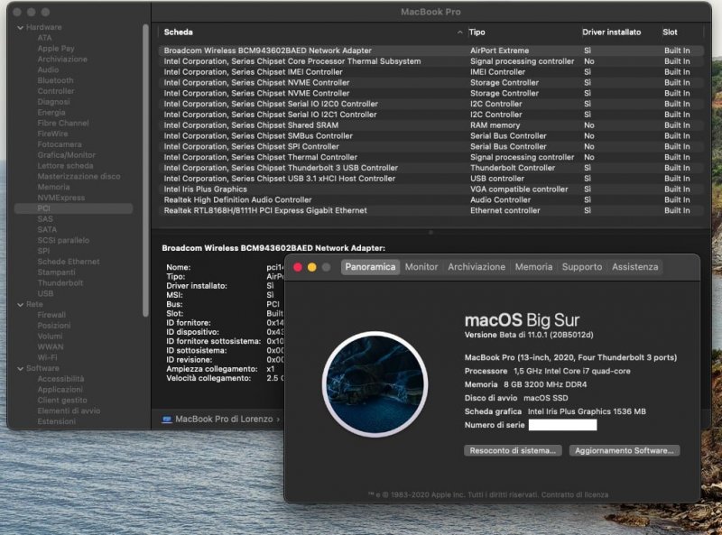The image size is (722, 535).
Task: Switch to the Monitor tab
Action: [421, 267]
